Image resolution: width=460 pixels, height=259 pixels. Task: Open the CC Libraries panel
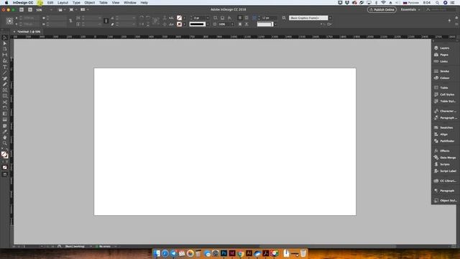click(x=444, y=181)
